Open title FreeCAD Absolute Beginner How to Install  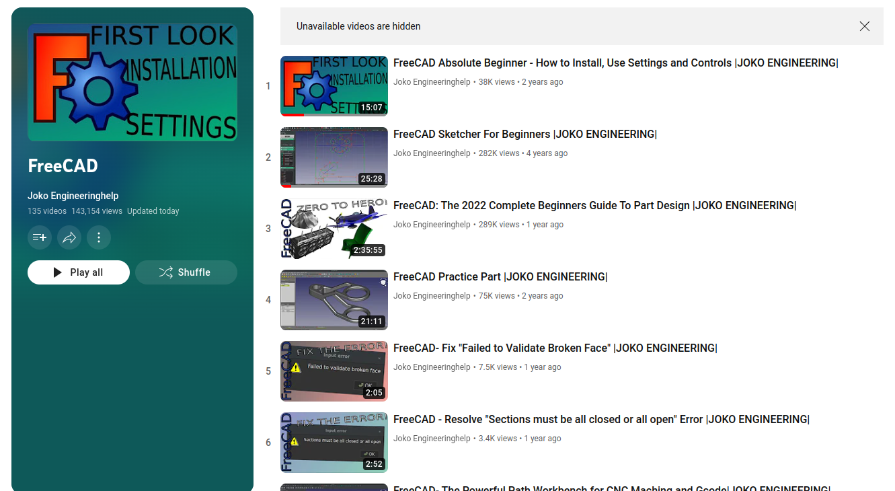pos(616,63)
